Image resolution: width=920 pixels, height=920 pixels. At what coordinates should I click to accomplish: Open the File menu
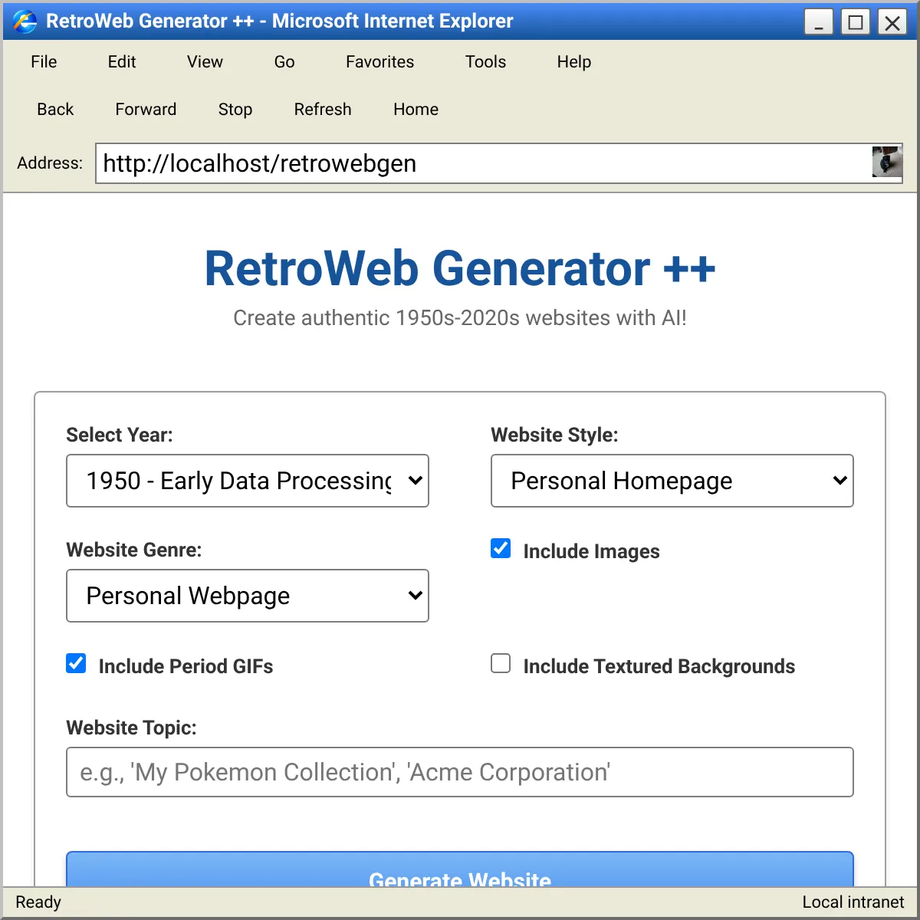pos(44,62)
